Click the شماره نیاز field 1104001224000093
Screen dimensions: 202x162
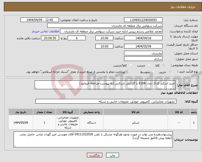pyautogui.click(x=143, y=20)
